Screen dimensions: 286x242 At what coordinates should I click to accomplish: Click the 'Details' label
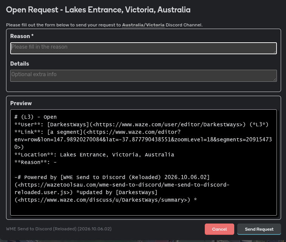(x=20, y=64)
